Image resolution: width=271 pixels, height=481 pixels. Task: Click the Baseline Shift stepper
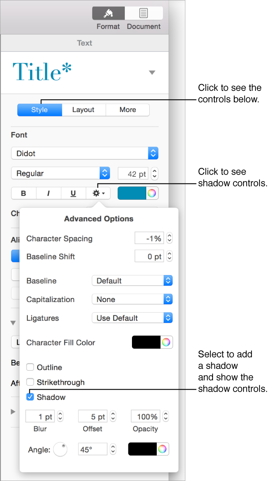170,256
